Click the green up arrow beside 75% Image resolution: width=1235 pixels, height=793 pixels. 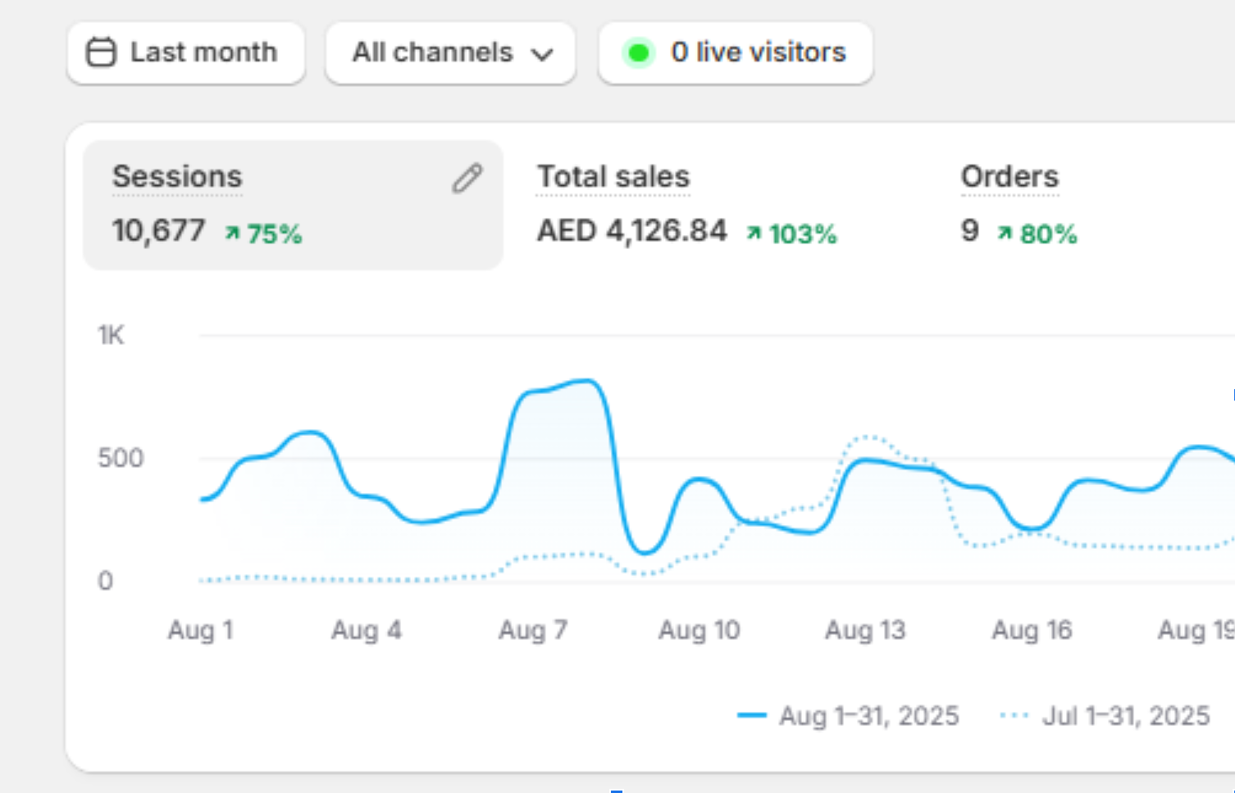click(x=233, y=234)
